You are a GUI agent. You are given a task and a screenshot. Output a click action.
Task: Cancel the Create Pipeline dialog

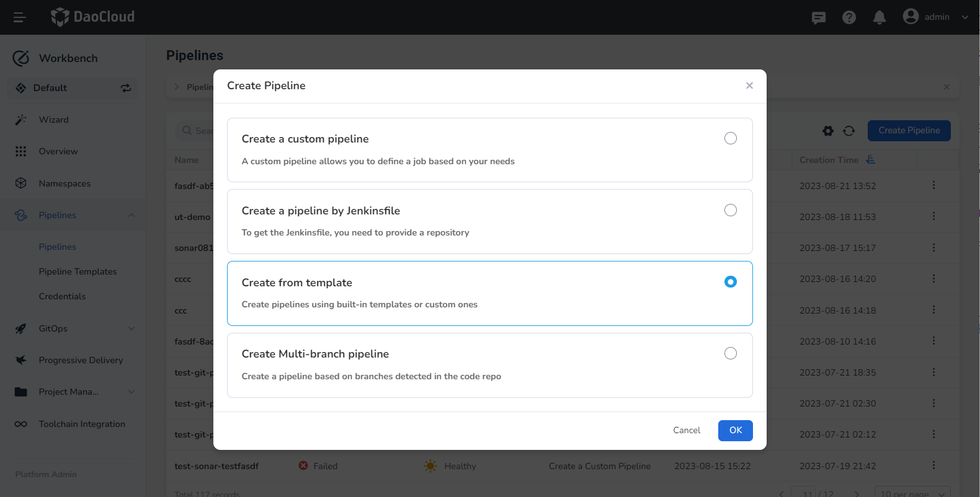point(687,430)
